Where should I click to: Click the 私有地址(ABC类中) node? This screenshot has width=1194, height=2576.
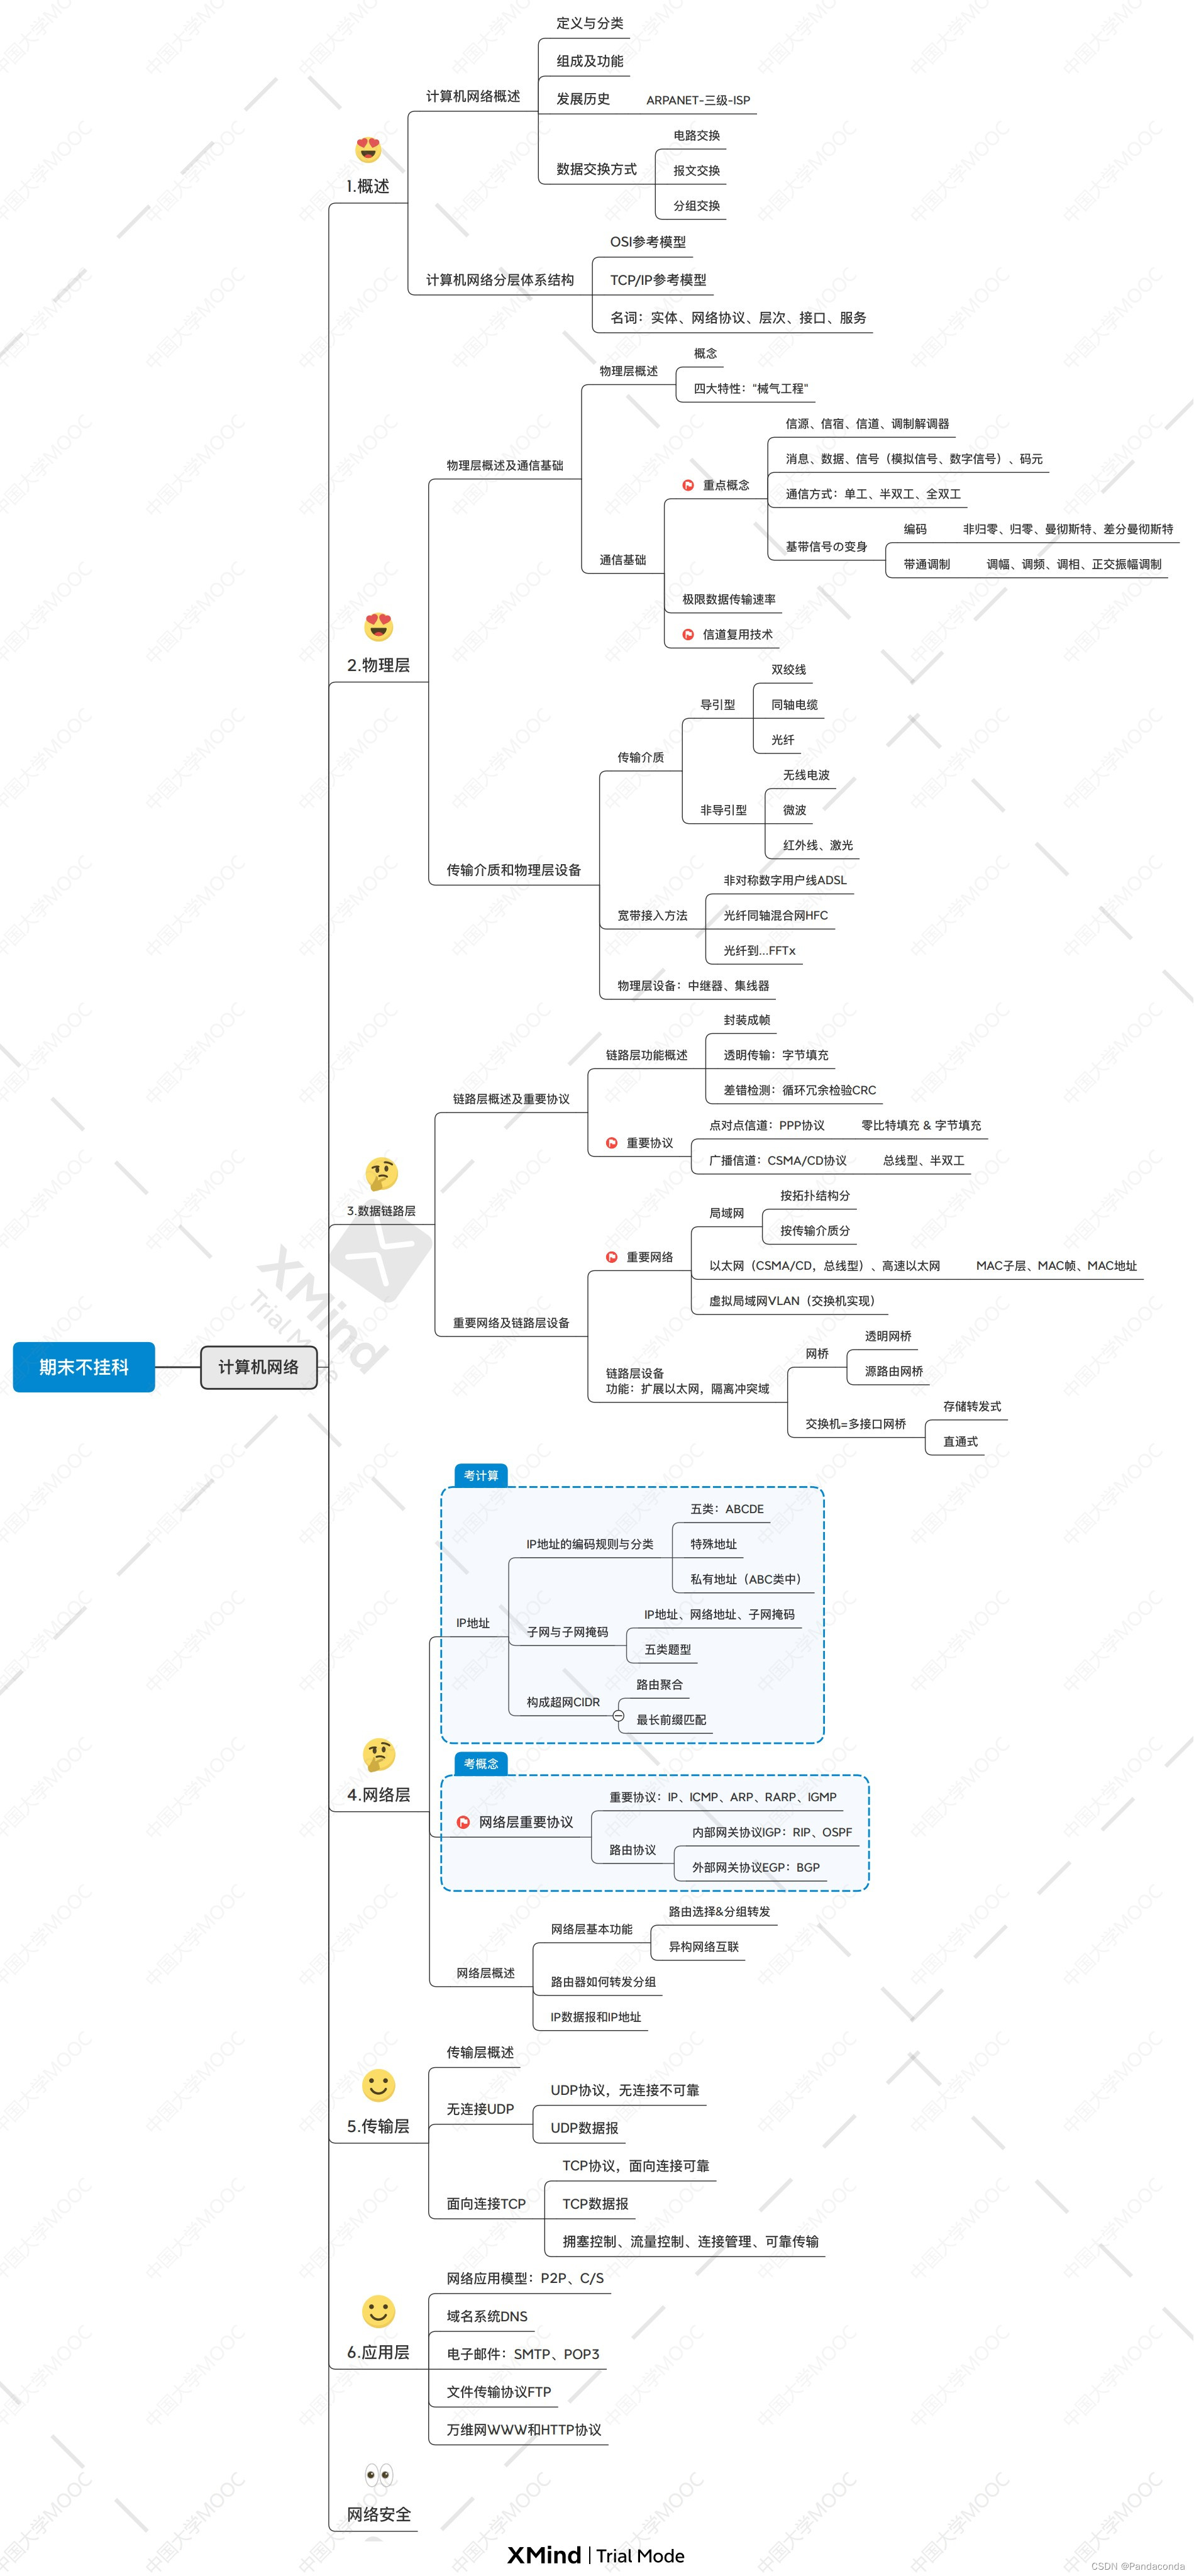tap(747, 1579)
